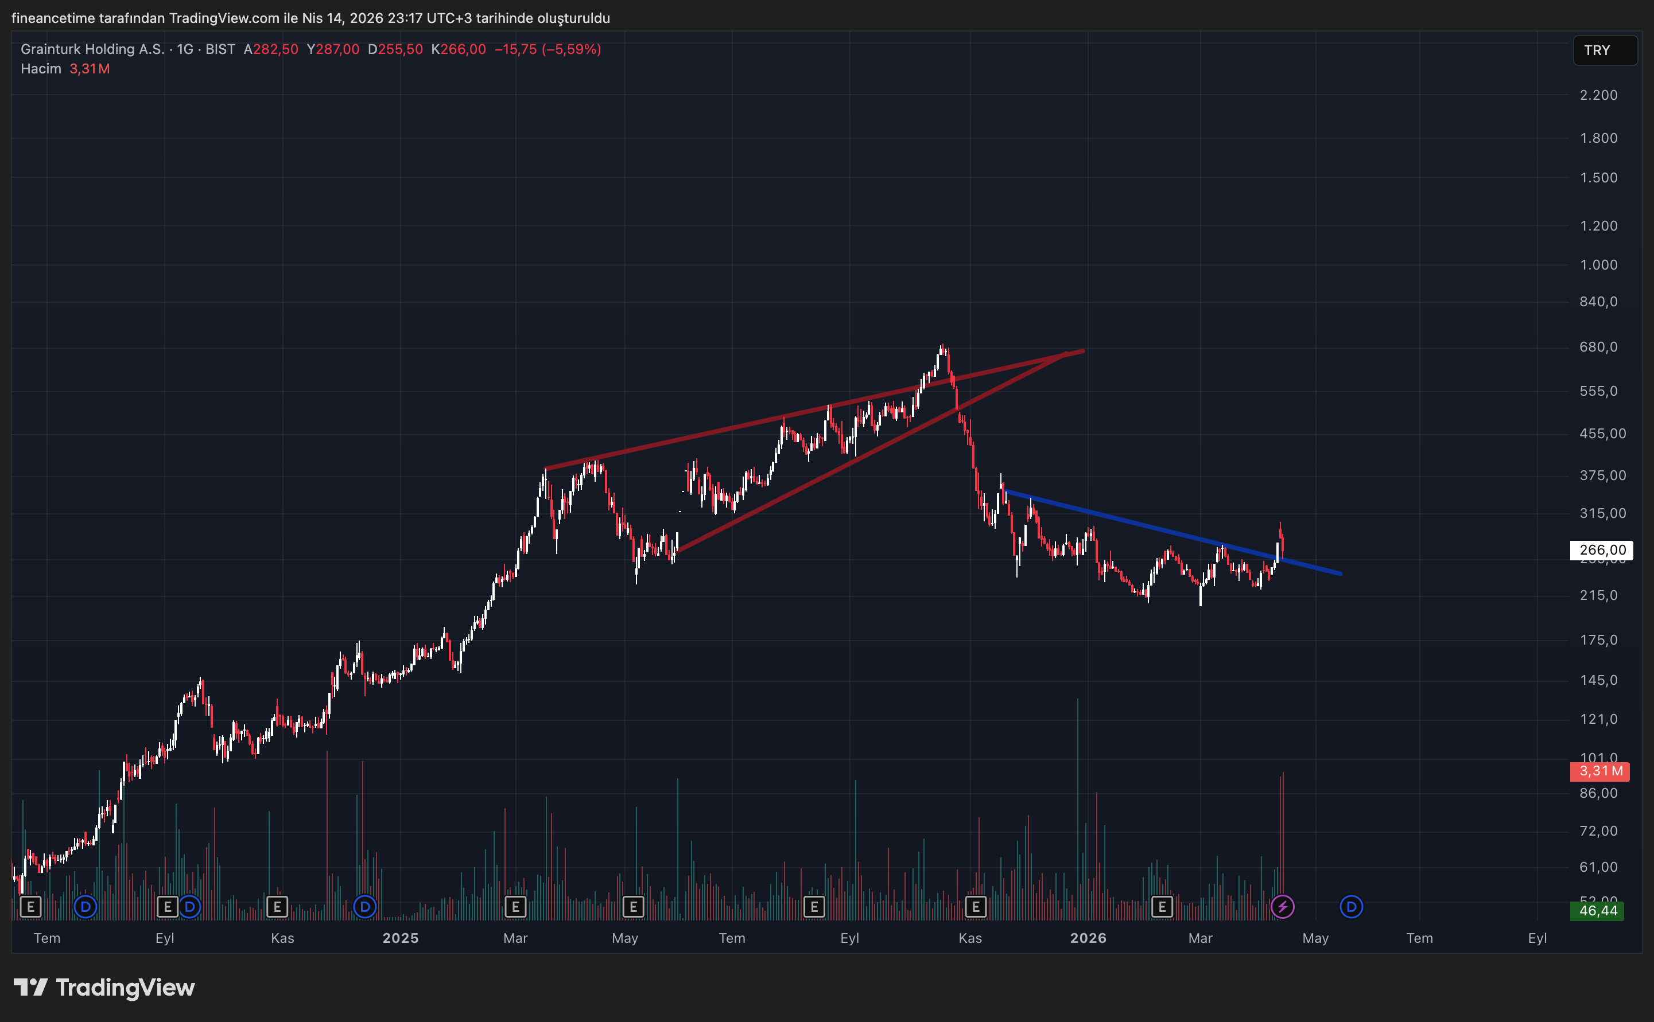
Task: Click the rightmost dividend D marker
Action: tap(1351, 906)
